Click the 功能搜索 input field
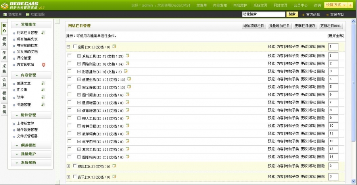The height and width of the screenshot is (185, 357). click(263, 14)
